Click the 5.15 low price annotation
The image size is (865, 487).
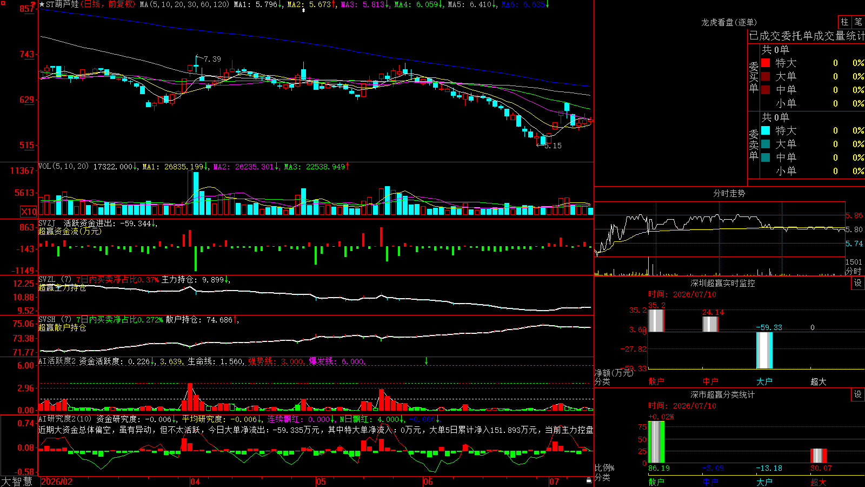pyautogui.click(x=553, y=146)
